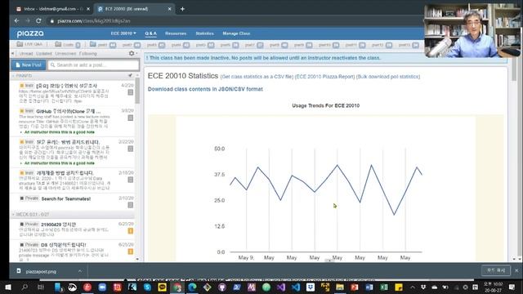
Task: Switch to the Q & A tab
Action: (150, 33)
